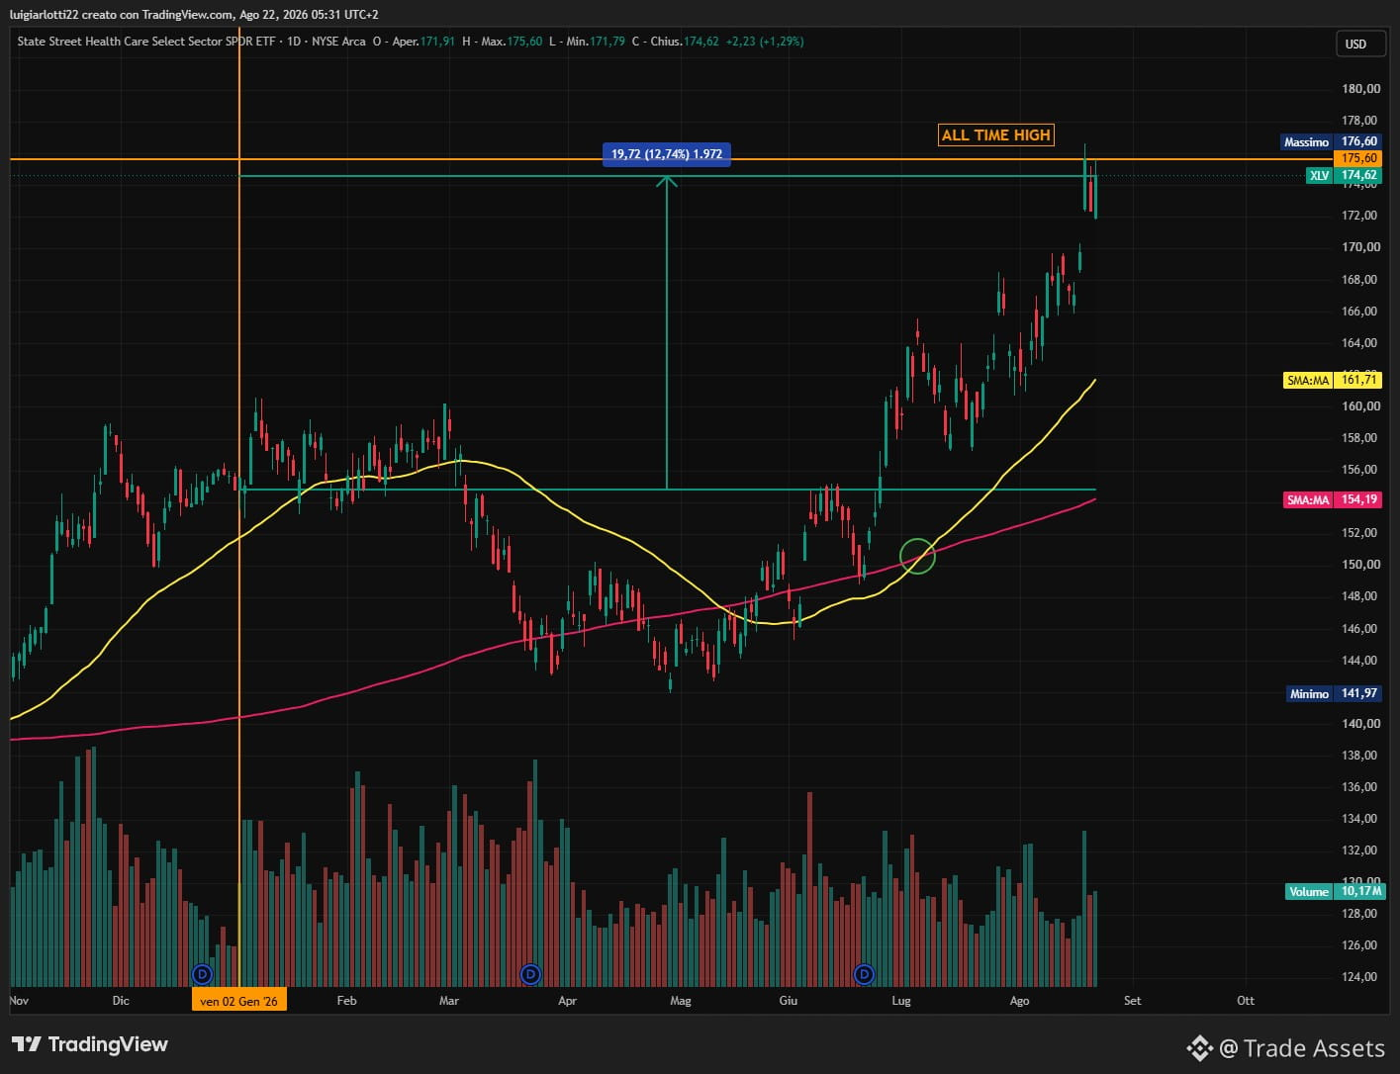The width and height of the screenshot is (1400, 1074).
Task: Click the Lug label on the time axis
Action: 900,1000
